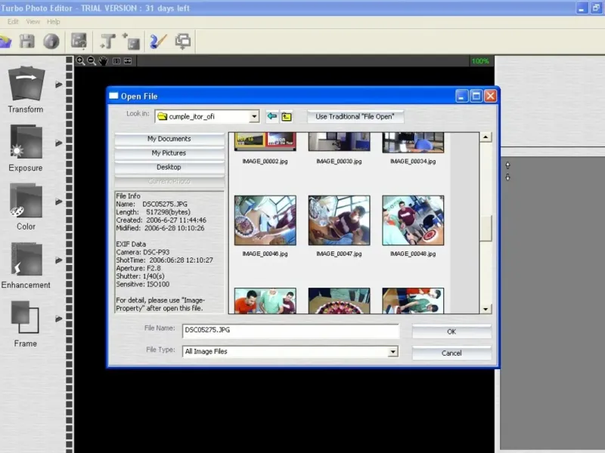Select the IMAGE_00047.jpg thumbnail
Screen dimensions: 605x453
click(x=339, y=220)
